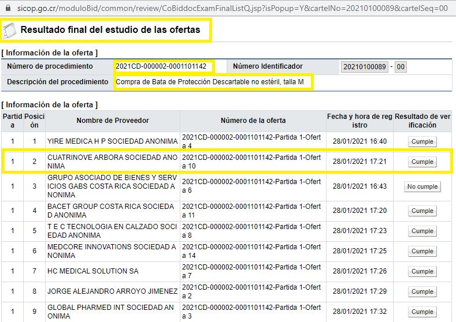Click procedure number 2021CD-000002-0001101142 value
The image size is (456, 322).
click(161, 66)
